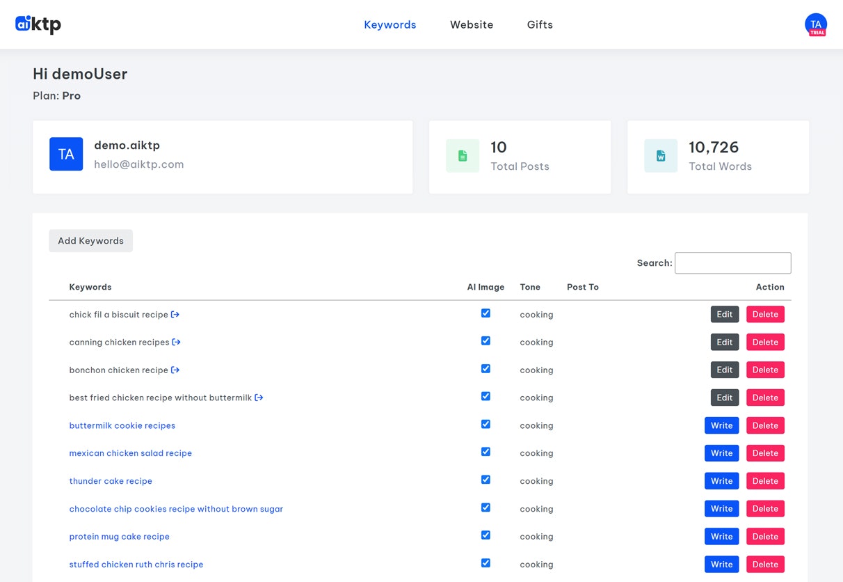Delete buttermilk cookie recipes keyword
The width and height of the screenshot is (843, 582).
[x=765, y=425]
